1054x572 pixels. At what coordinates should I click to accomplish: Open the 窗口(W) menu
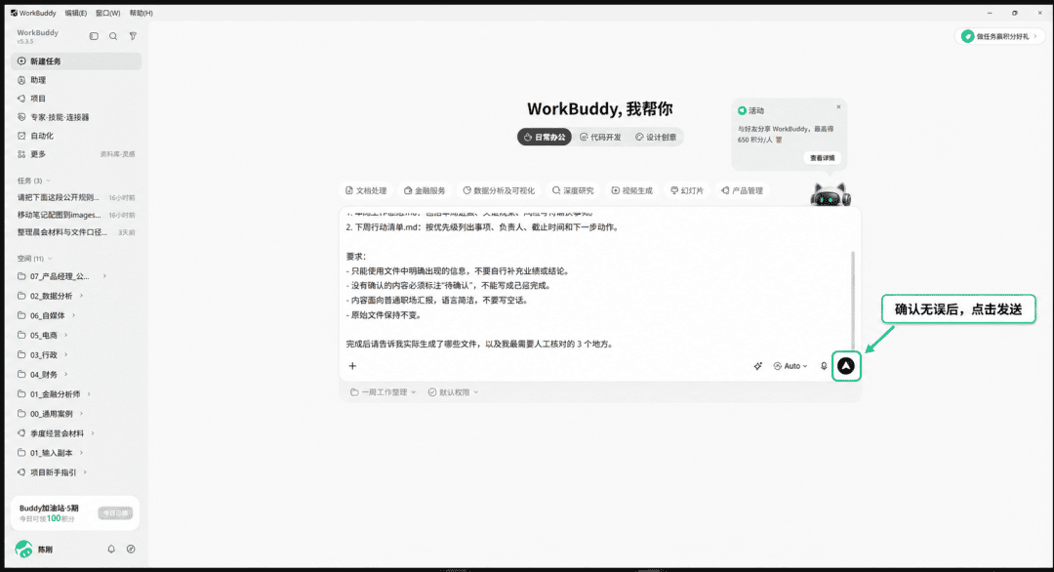pyautogui.click(x=107, y=13)
